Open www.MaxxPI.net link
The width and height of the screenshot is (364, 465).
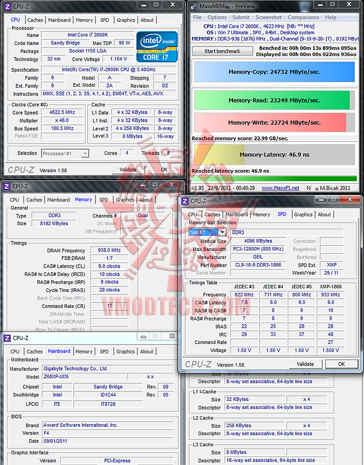click(x=280, y=188)
